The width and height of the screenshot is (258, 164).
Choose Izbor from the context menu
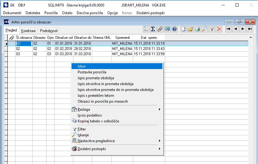pyautogui.click(x=117, y=66)
